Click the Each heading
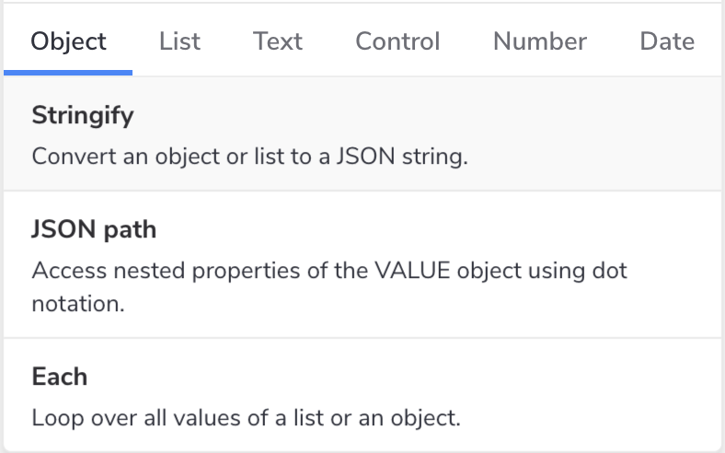Viewport: 725px width, 453px height. point(60,377)
